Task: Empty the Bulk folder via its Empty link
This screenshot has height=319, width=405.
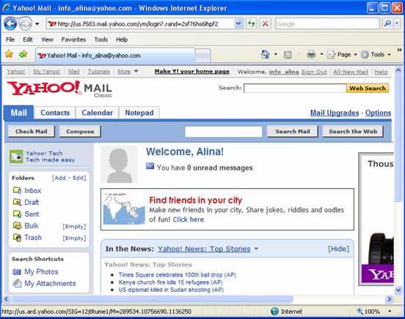Action: 74,226
